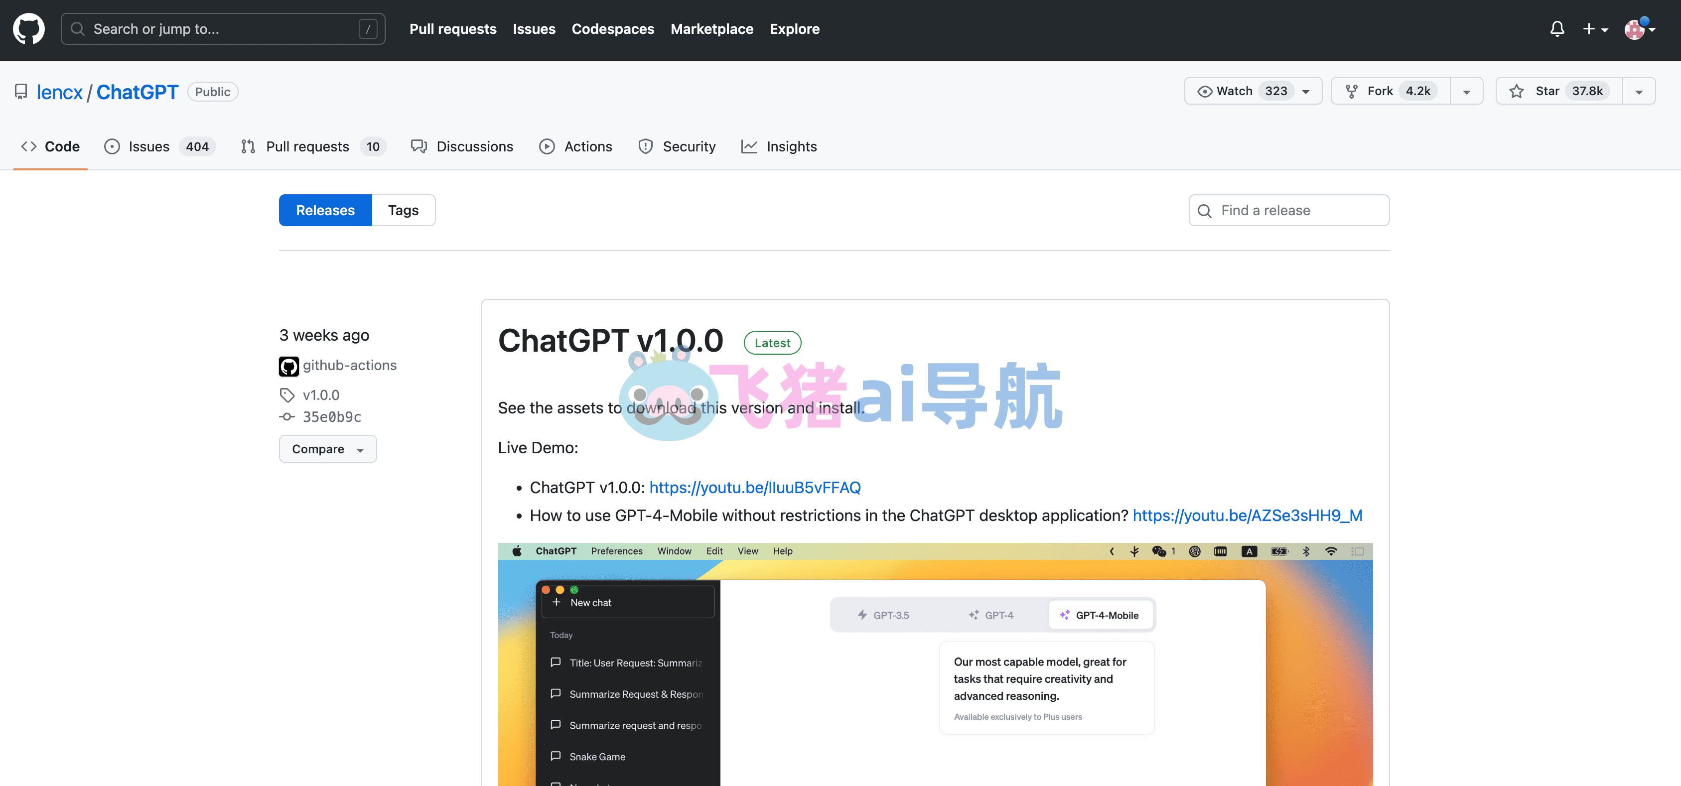Click Help menu in the demo screenshot
Viewport: 1681px width, 786px height.
(x=782, y=551)
